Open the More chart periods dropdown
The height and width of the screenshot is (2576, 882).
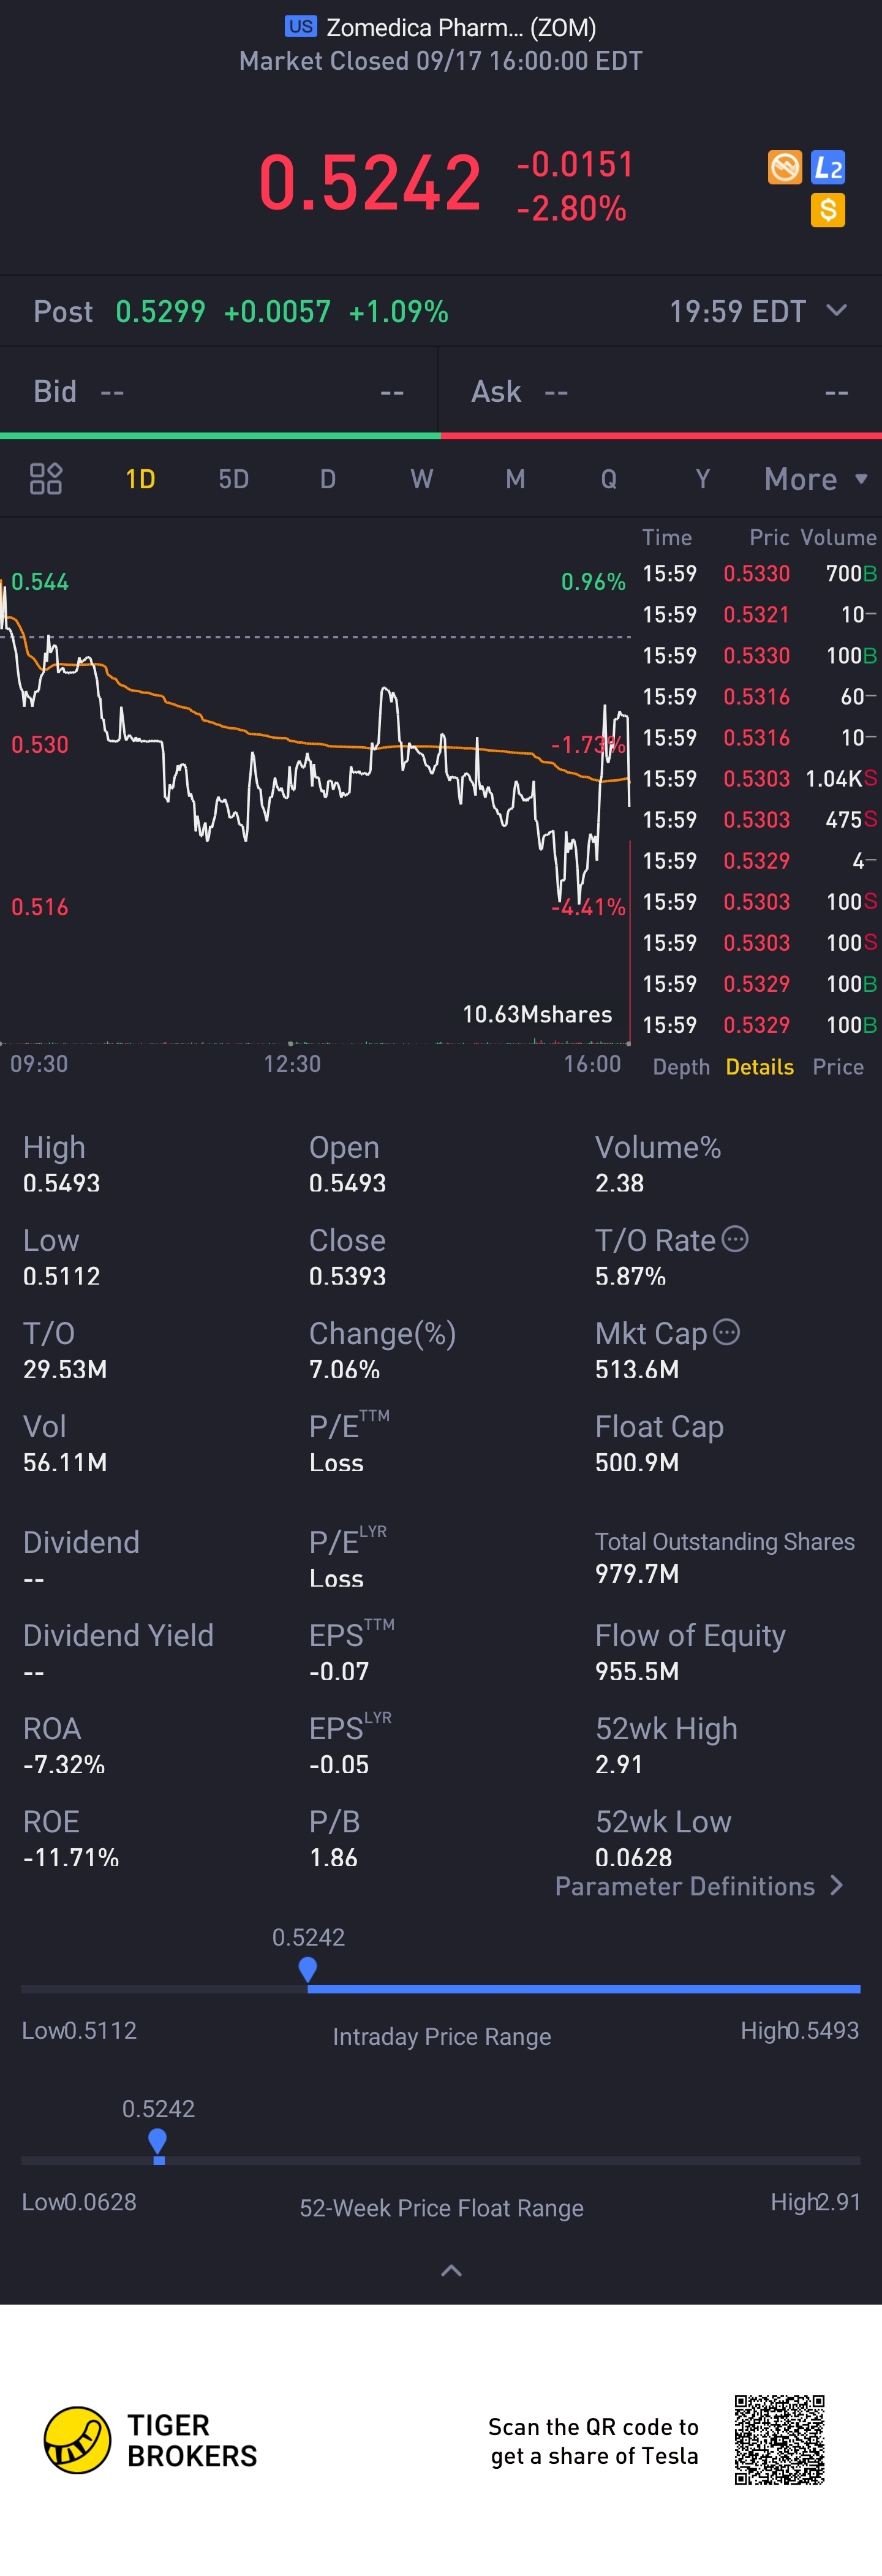pos(814,479)
